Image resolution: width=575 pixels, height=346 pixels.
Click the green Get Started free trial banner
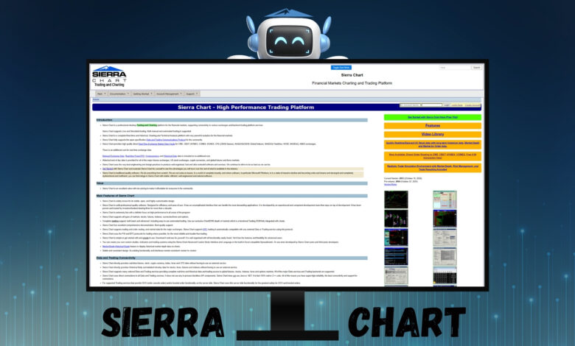coord(432,117)
